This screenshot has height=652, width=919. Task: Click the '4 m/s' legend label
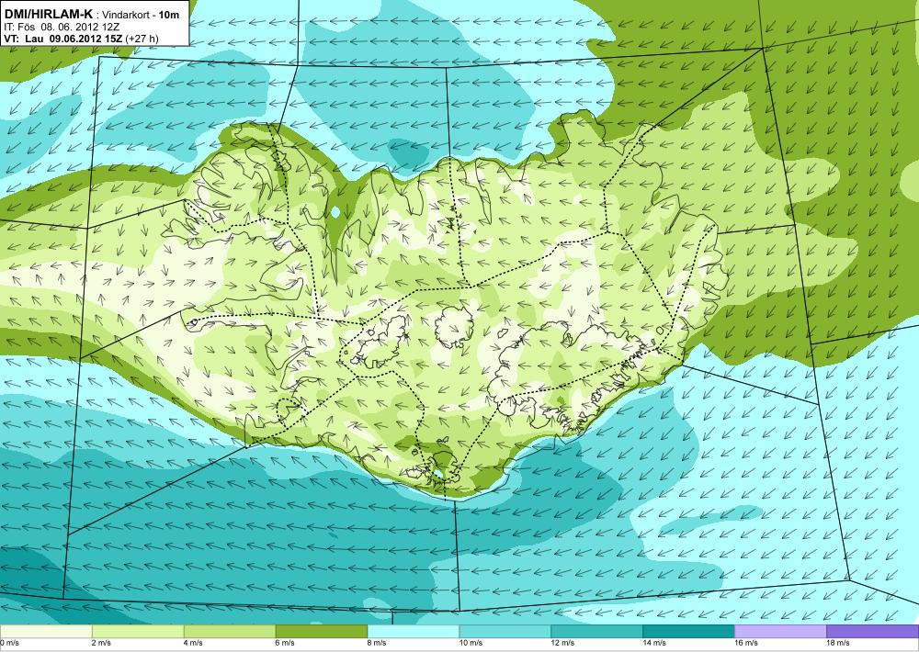click(x=194, y=643)
